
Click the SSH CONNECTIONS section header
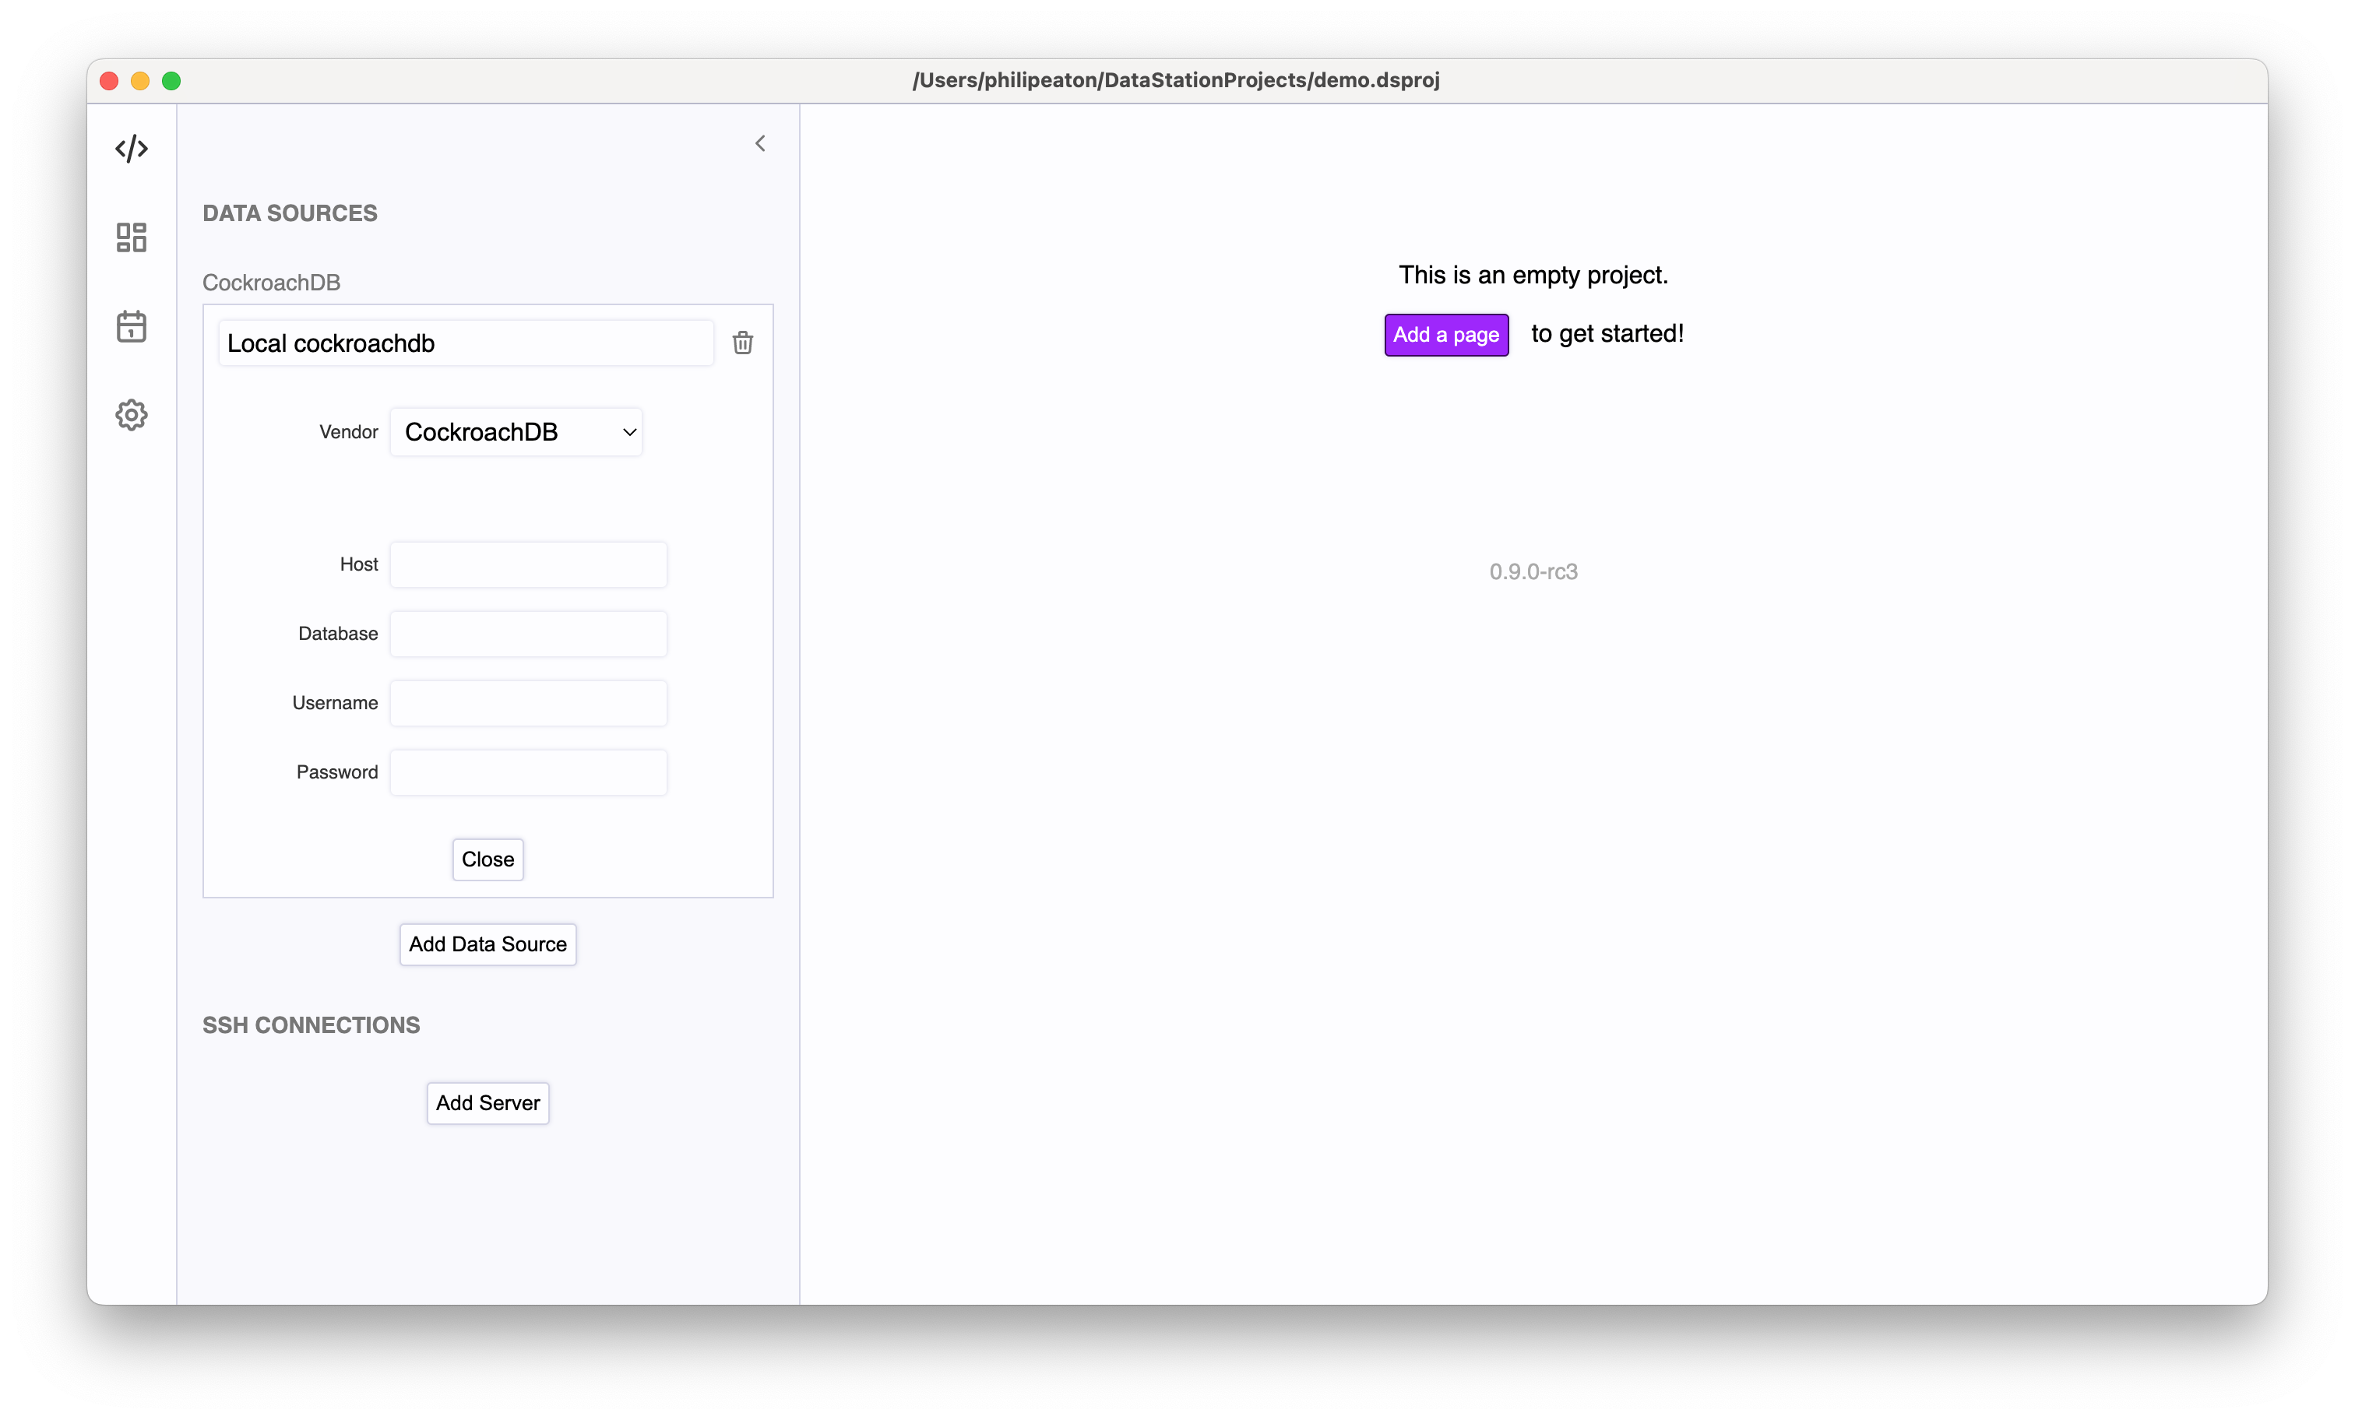(x=313, y=1025)
